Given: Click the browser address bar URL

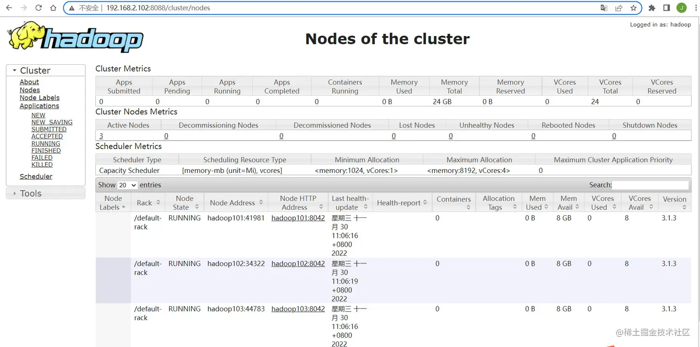Looking at the screenshot, I should point(158,8).
